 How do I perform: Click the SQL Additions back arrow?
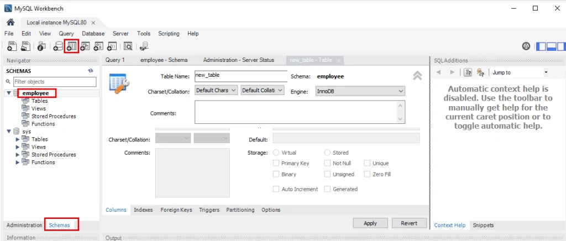[438, 72]
